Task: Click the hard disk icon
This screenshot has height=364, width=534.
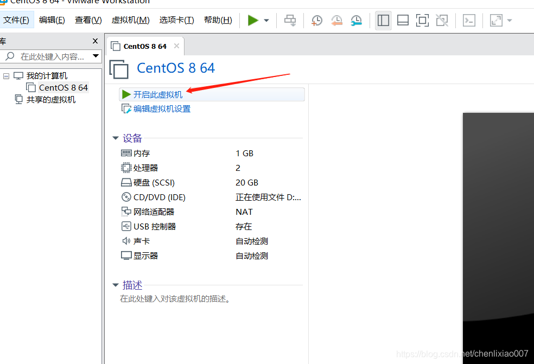Action: point(126,182)
